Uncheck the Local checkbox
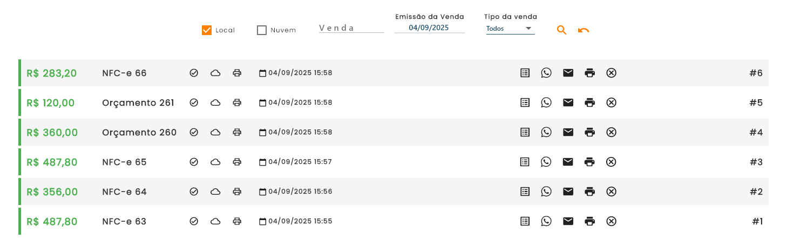 pos(207,30)
